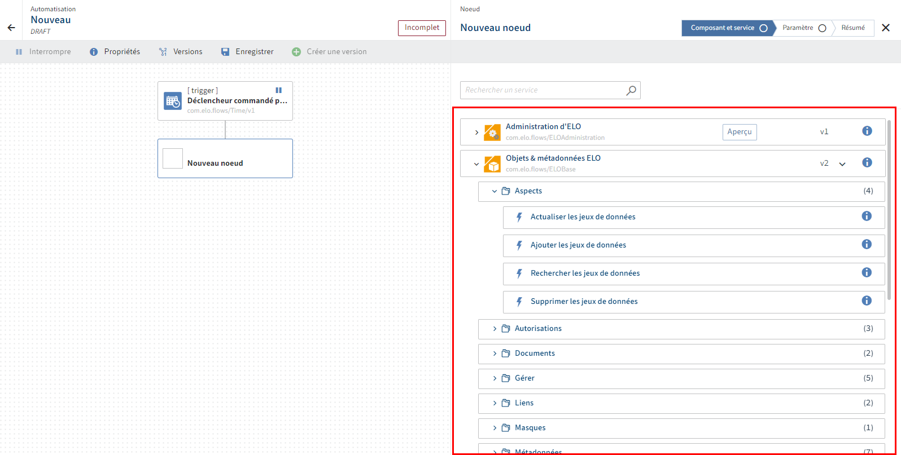Click the Interrompre pause icon in toolbar
This screenshot has width=901, height=455.
[x=19, y=52]
